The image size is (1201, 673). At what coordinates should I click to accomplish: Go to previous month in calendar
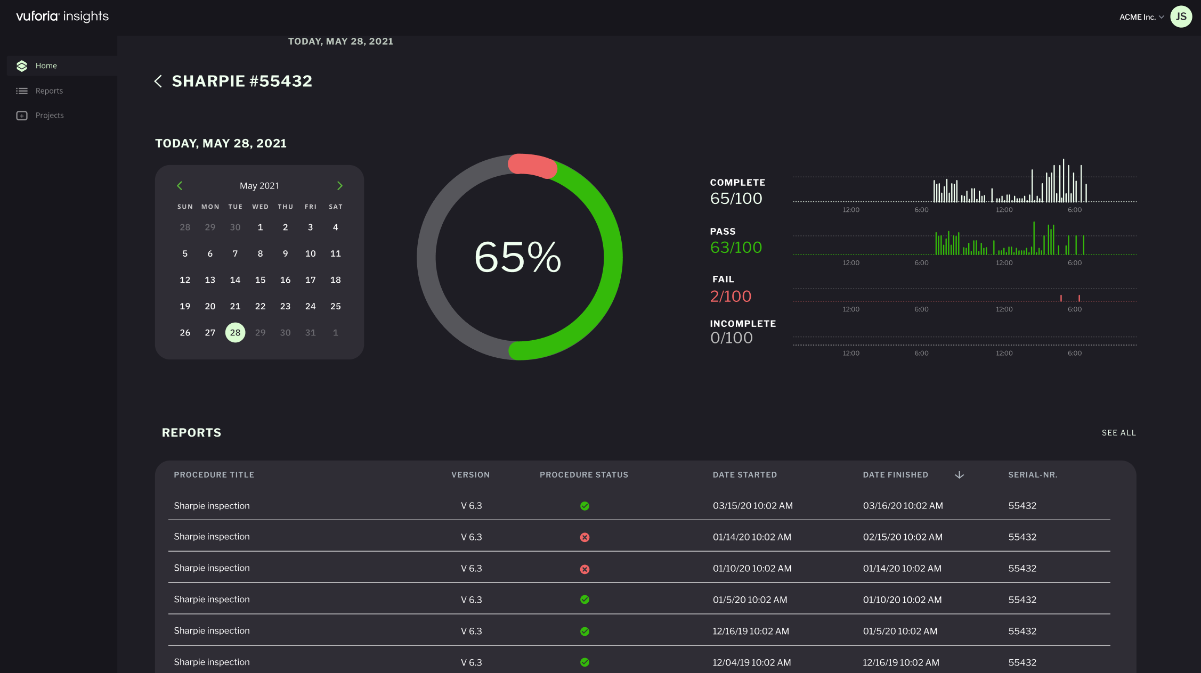tap(180, 186)
